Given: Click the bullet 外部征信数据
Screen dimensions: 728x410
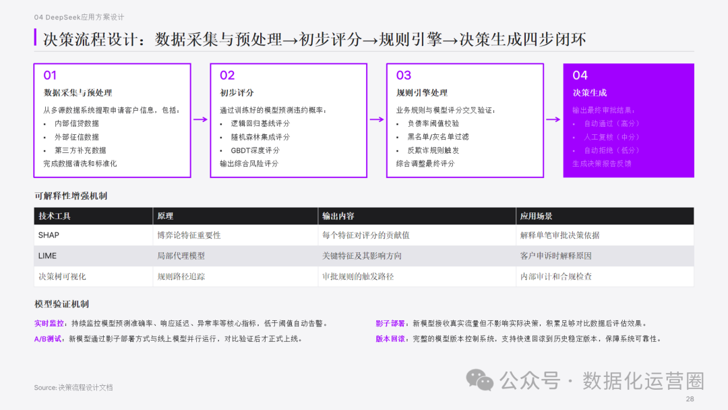Looking at the screenshot, I should (77, 137).
